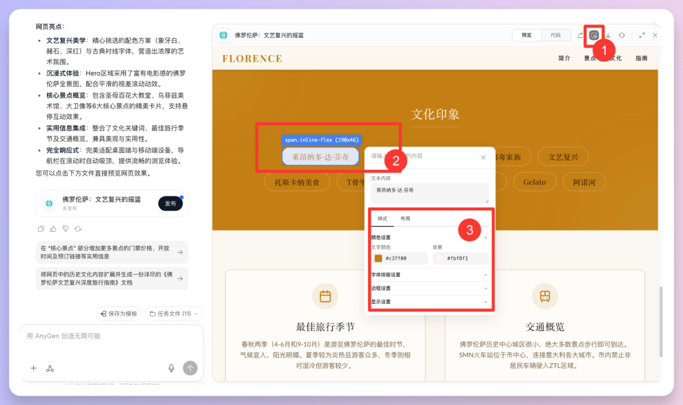Regenerate the response with refresh icon
This screenshot has width=683, height=405.
coord(78,229)
